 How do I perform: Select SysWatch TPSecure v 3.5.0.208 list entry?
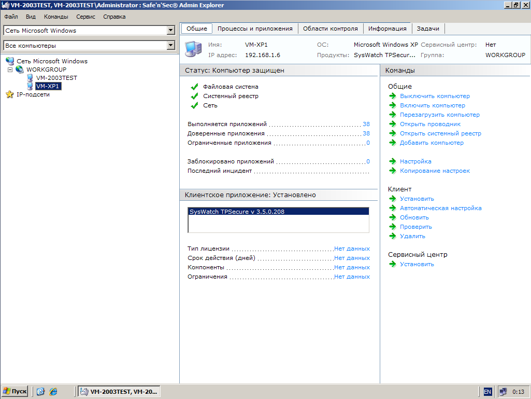(x=278, y=212)
